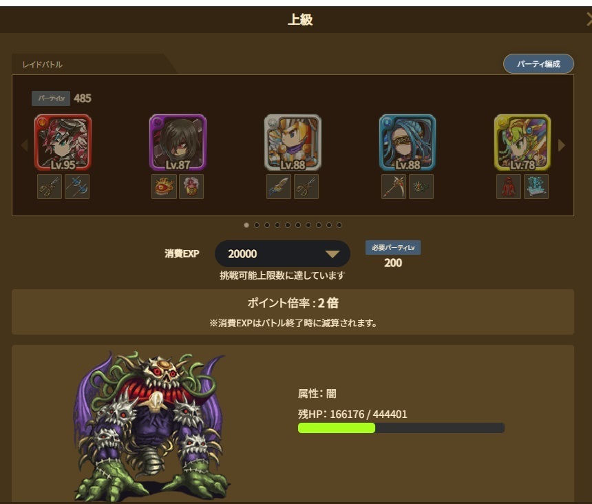
Task: Click the dark demon boss image
Action: (x=151, y=426)
